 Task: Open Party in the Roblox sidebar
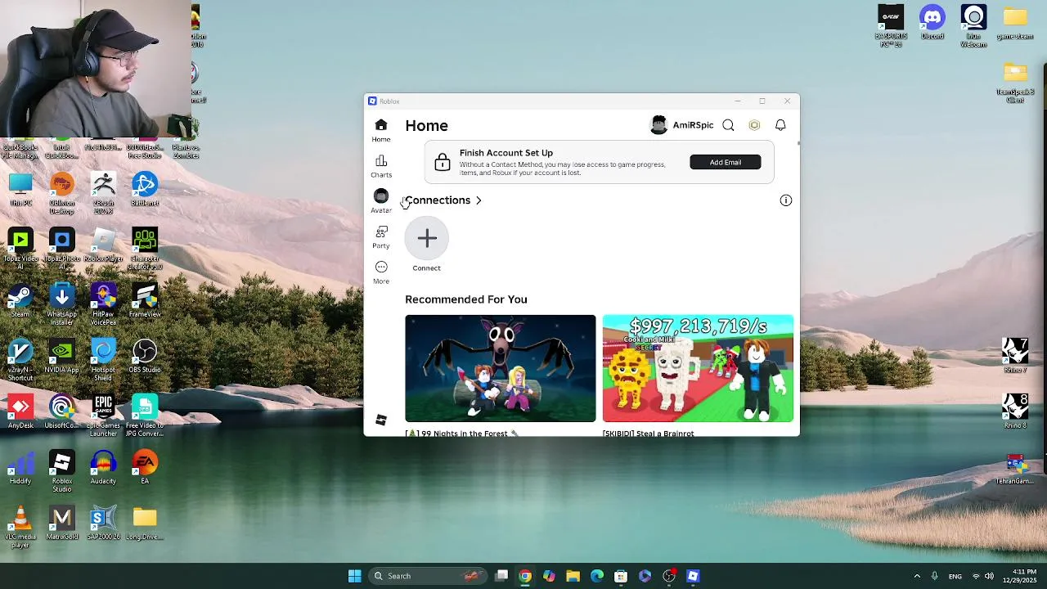381,237
